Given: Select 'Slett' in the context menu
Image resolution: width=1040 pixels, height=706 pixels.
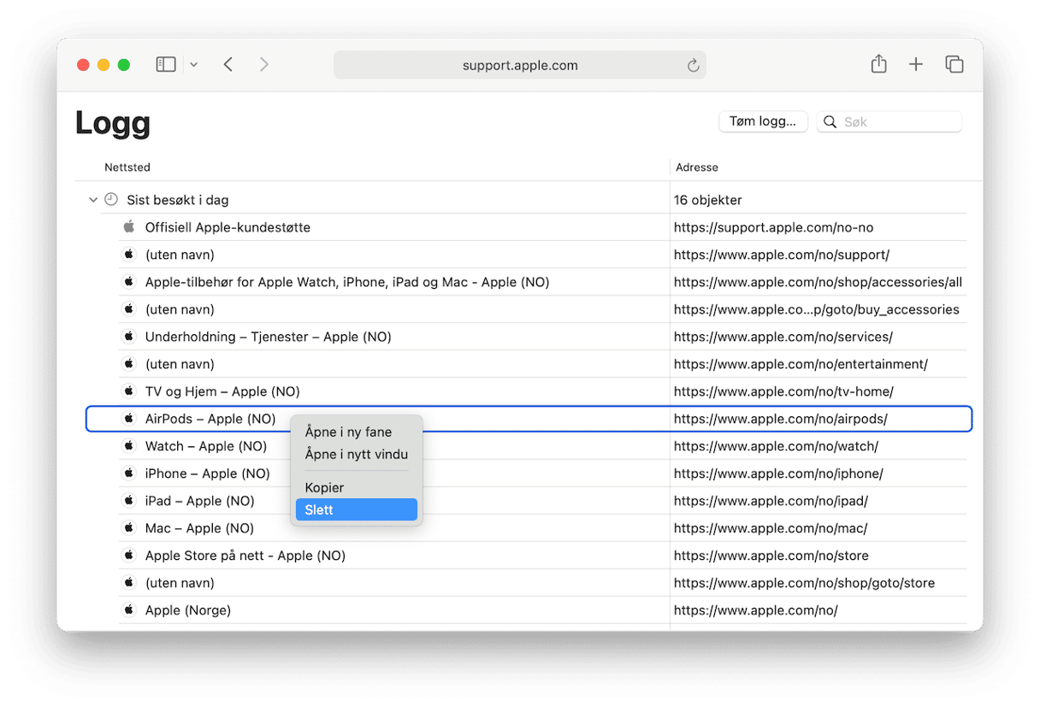Looking at the screenshot, I should pos(356,510).
